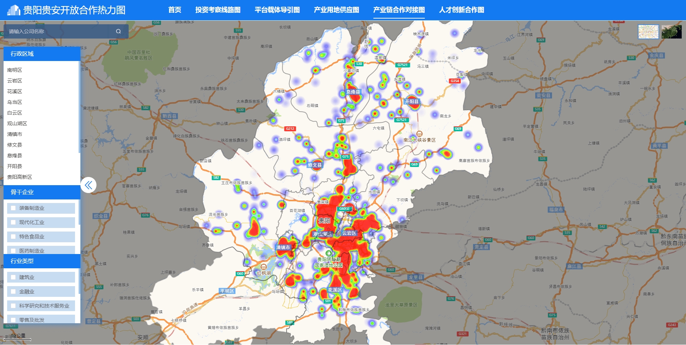Collapse the 行政区域 panel header

coord(42,54)
